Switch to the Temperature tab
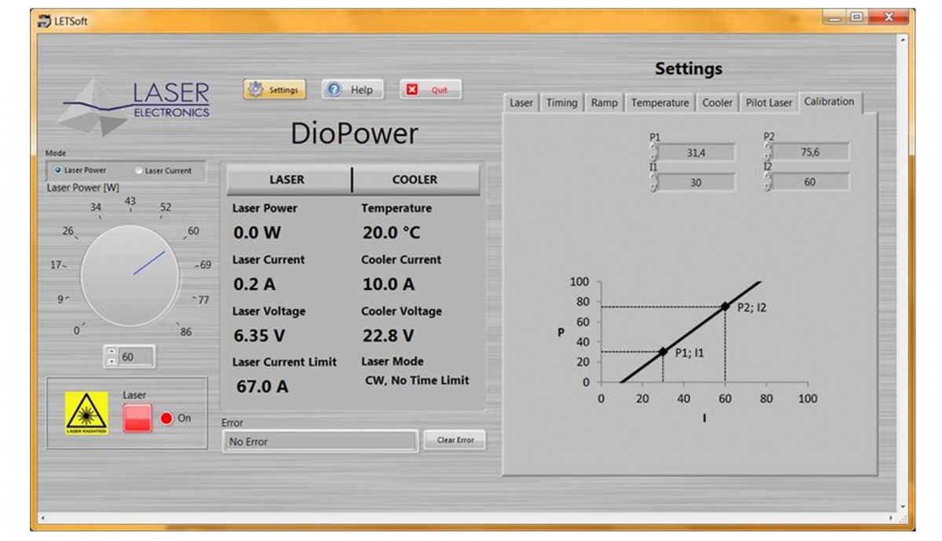Screen dimensions: 942x541 659,103
